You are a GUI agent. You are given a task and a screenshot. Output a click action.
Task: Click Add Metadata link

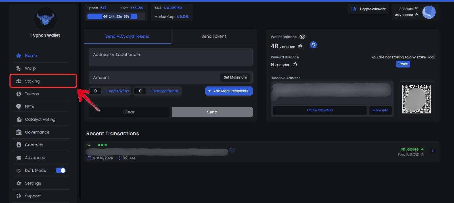point(164,91)
